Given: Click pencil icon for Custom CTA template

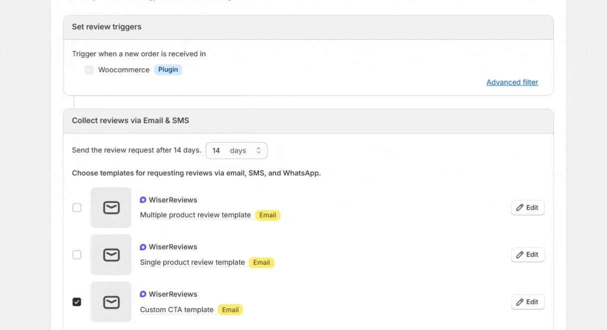Looking at the screenshot, I should point(520,302).
